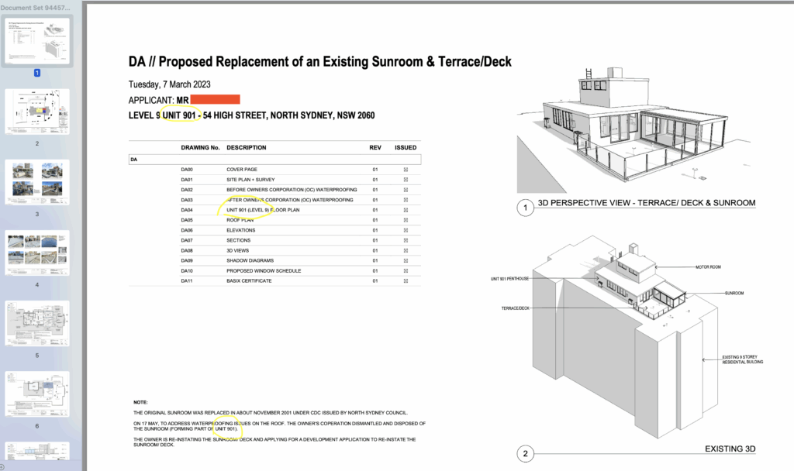Click 'EXISTING 9 STOREY RESIDENTIAL BUILDING' label
This screenshot has width=794, height=471.
tap(743, 359)
